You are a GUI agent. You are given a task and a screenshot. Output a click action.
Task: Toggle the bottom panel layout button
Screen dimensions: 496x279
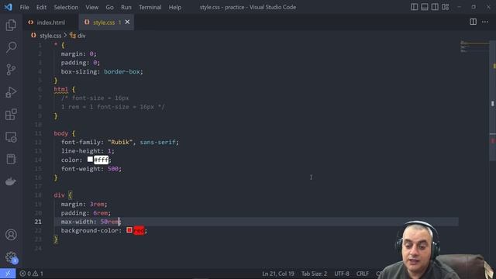[x=425, y=7]
